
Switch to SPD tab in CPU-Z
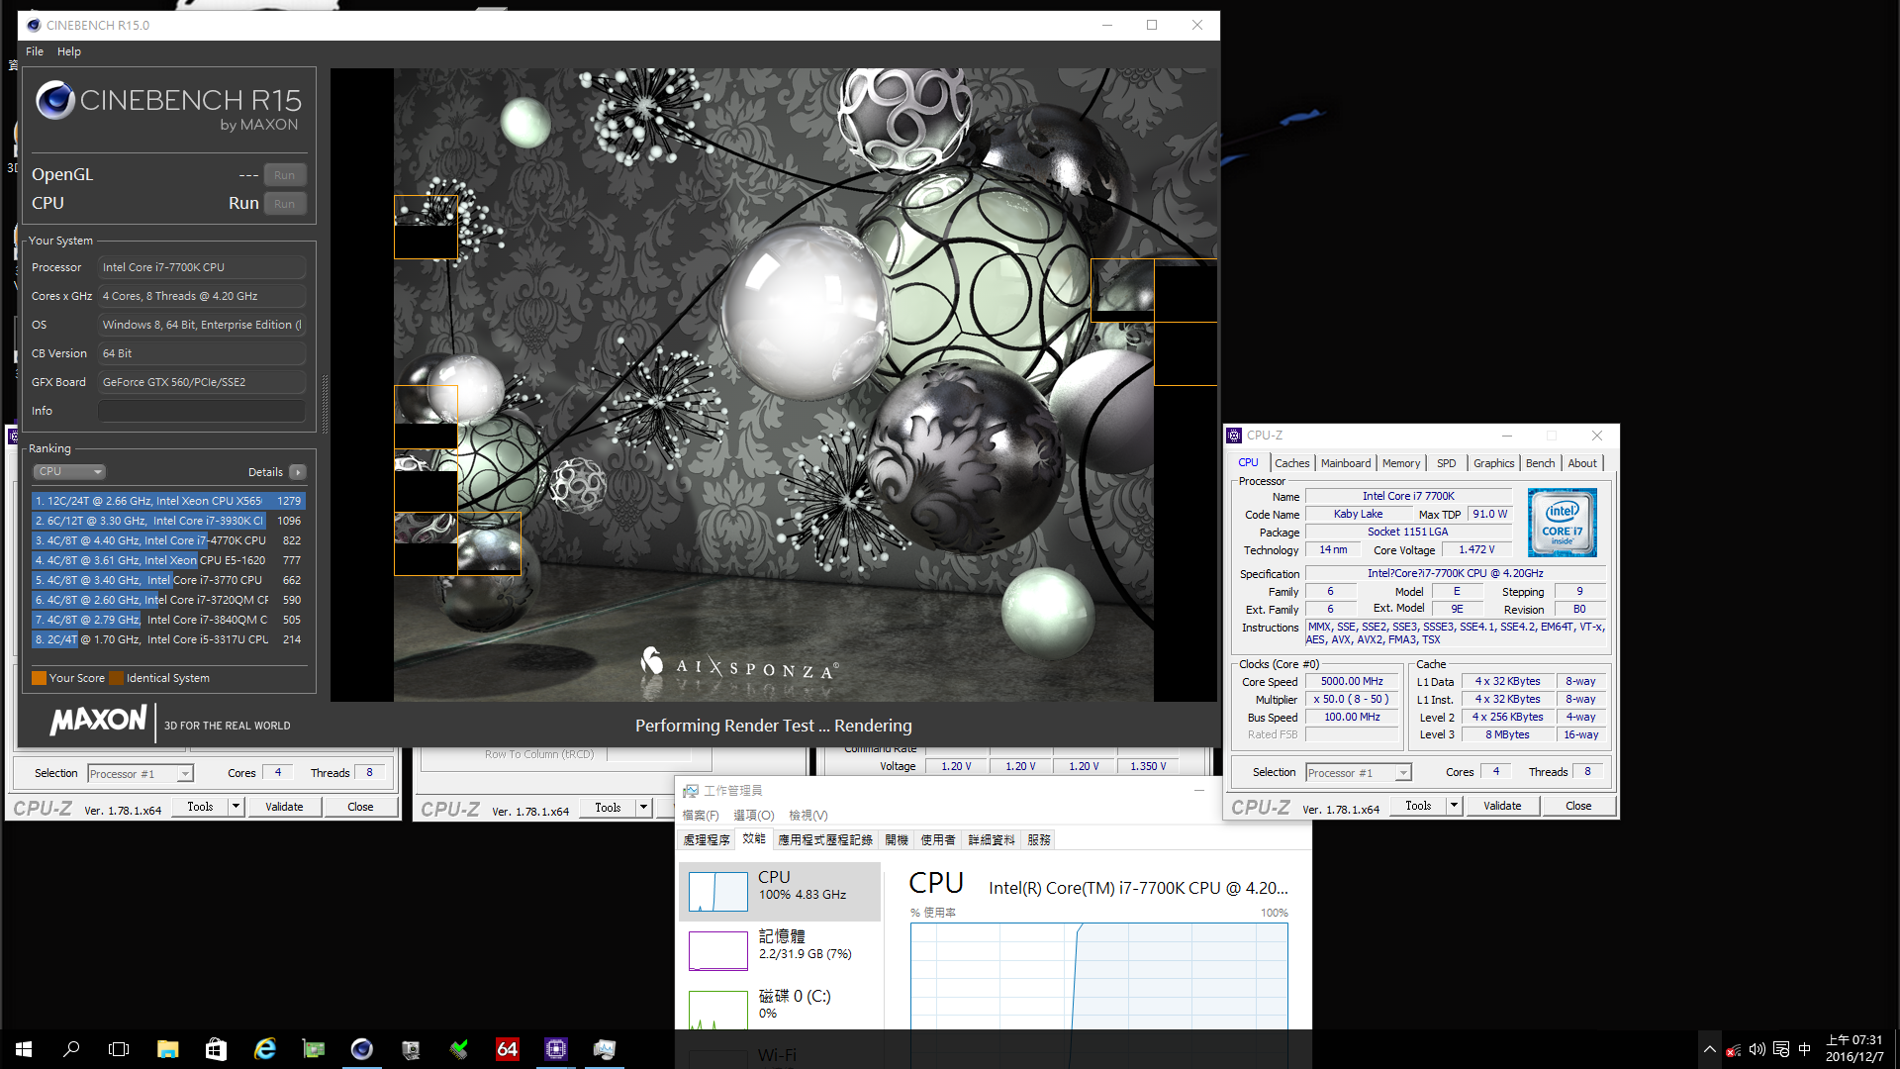pyautogui.click(x=1446, y=463)
